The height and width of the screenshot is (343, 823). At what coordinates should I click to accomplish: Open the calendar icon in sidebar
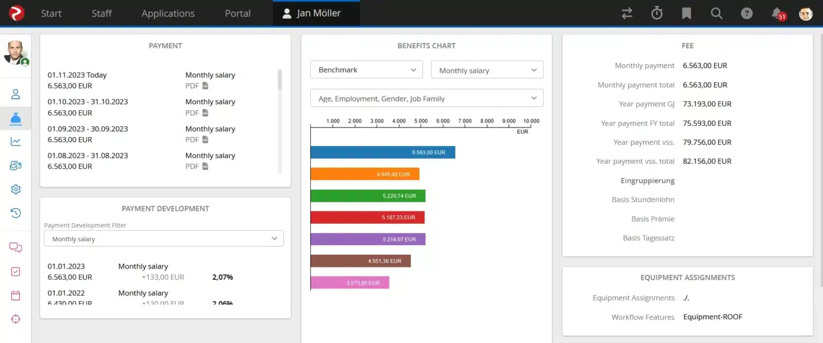[x=16, y=295]
